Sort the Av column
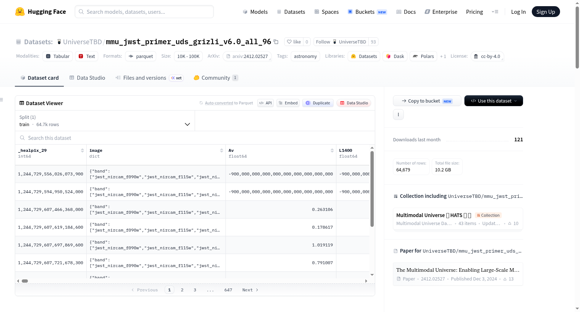 [x=332, y=150]
